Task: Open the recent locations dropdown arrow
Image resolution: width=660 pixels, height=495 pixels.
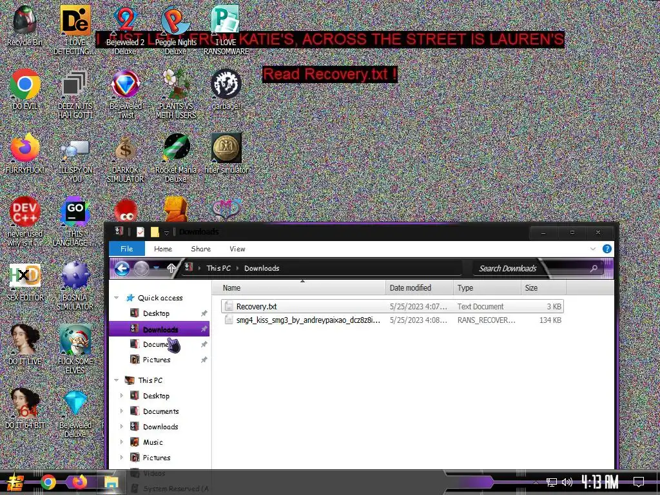Action: (x=156, y=268)
